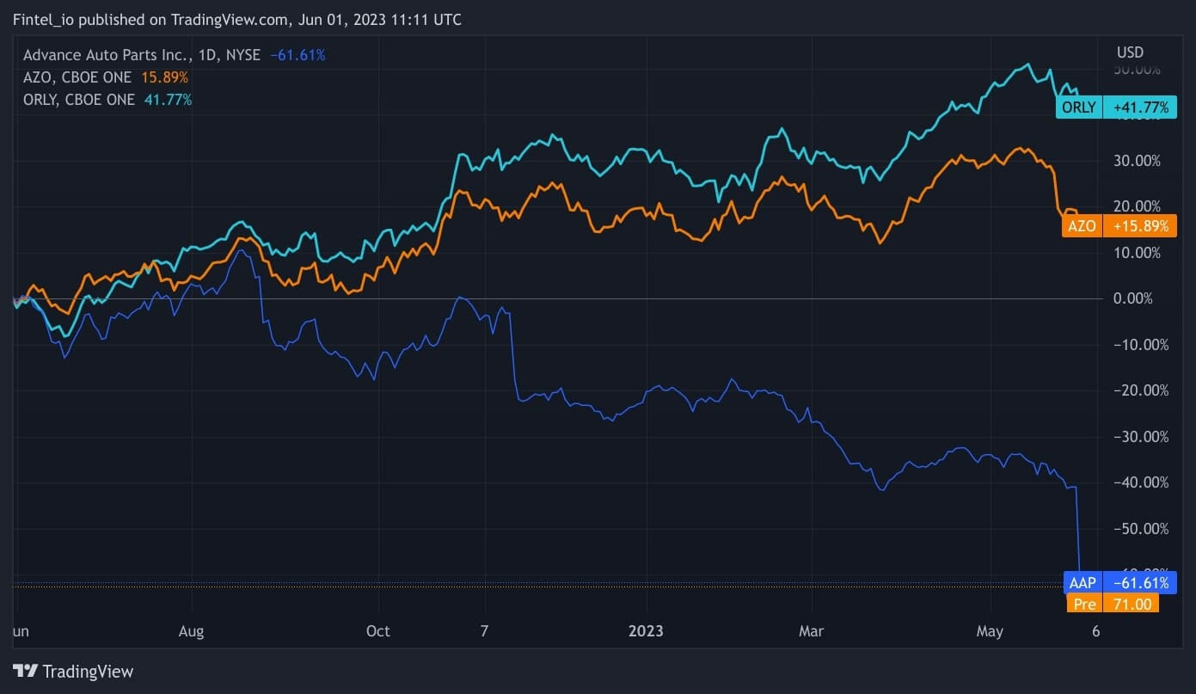
Task: Click the Fintel_io published header text
Action: [x=237, y=19]
